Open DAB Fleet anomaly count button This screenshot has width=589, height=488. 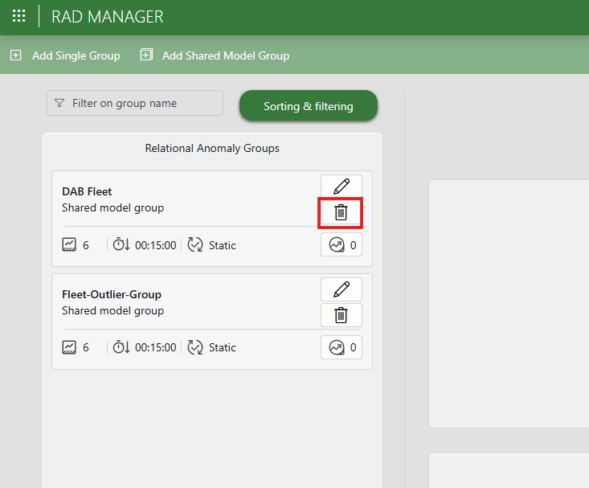coord(342,244)
